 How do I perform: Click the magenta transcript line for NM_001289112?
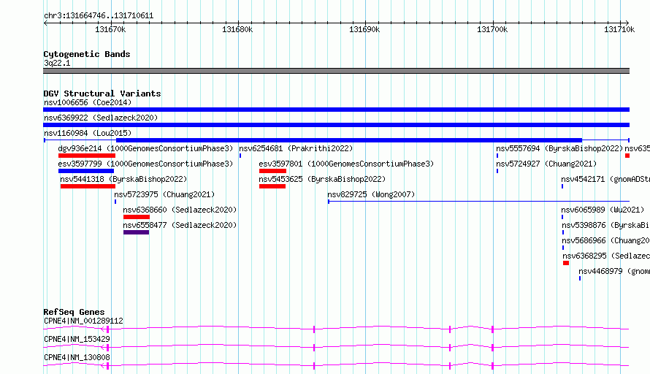click(336, 329)
